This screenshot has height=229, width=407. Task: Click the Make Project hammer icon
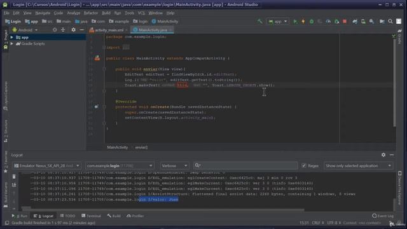[x=260, y=22]
